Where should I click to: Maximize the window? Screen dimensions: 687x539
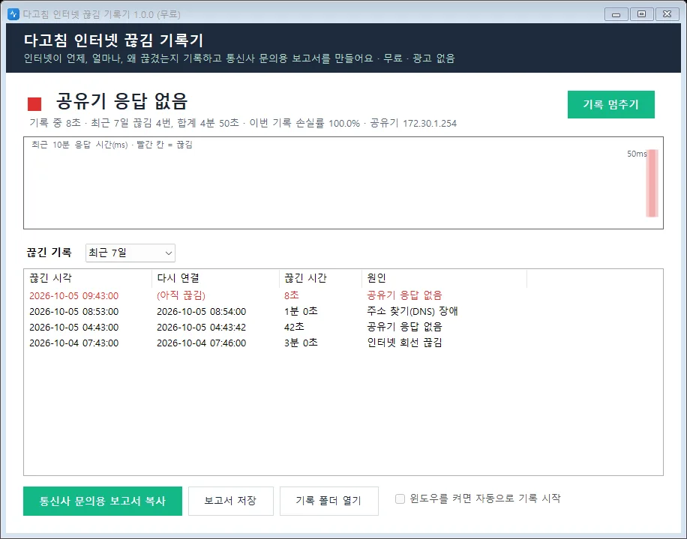pyautogui.click(x=641, y=14)
